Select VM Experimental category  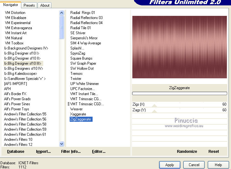coord(18,23)
